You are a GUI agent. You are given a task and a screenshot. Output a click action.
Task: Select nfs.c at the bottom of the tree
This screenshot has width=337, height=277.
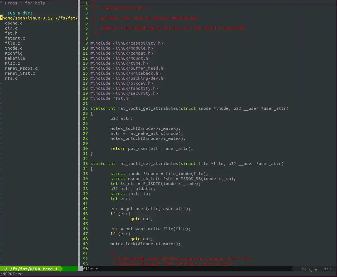coord(11,78)
